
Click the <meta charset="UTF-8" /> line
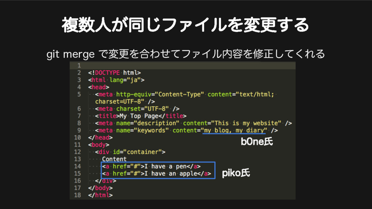137,109
